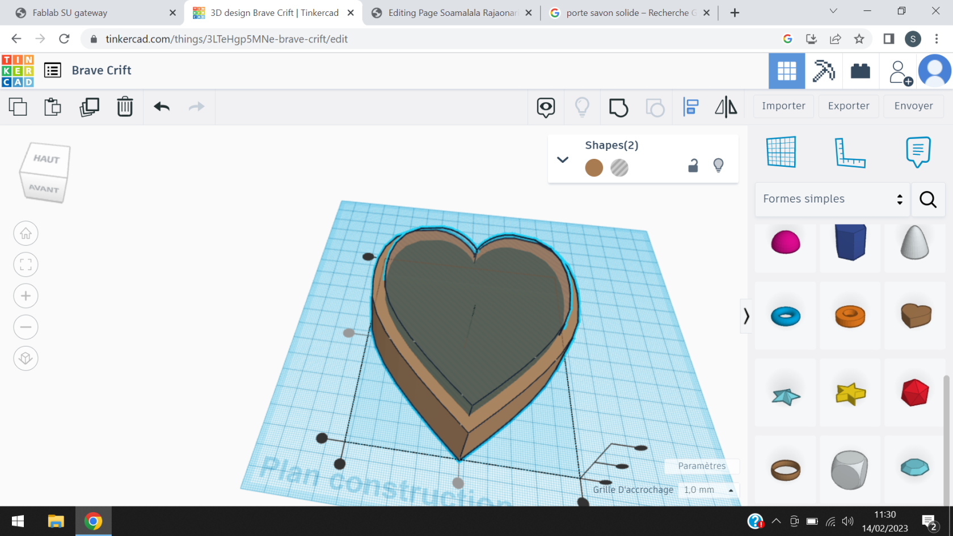This screenshot has width=953, height=536.
Task: Group the selected shapes
Action: [x=618, y=107]
